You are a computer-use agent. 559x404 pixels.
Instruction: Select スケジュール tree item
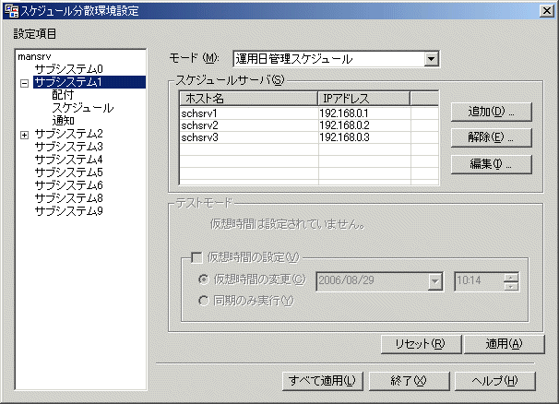click(x=83, y=108)
